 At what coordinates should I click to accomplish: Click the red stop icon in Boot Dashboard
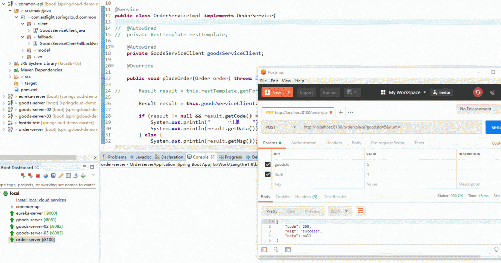[38, 176]
